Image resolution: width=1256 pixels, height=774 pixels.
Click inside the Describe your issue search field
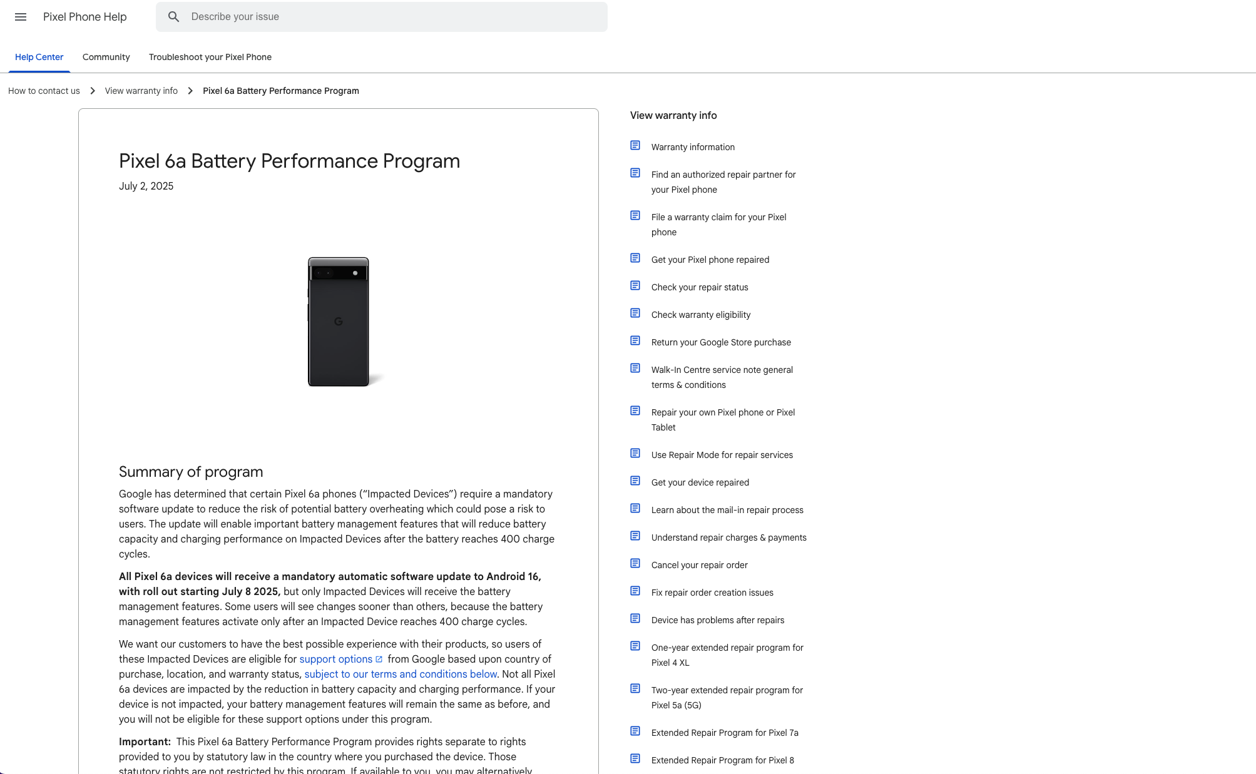point(382,16)
